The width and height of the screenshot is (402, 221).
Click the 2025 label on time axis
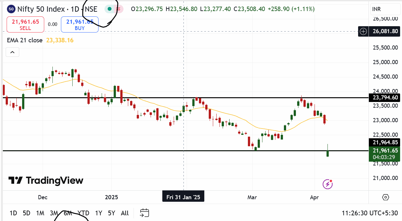coord(111,197)
